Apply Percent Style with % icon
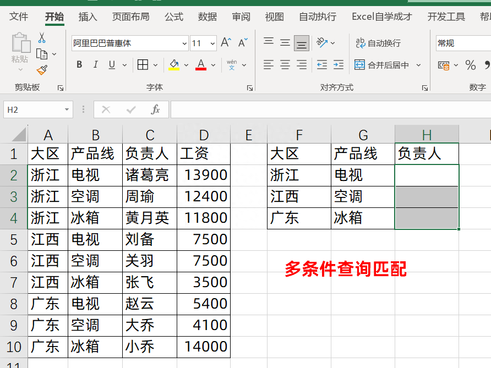The image size is (491, 368). click(x=471, y=64)
